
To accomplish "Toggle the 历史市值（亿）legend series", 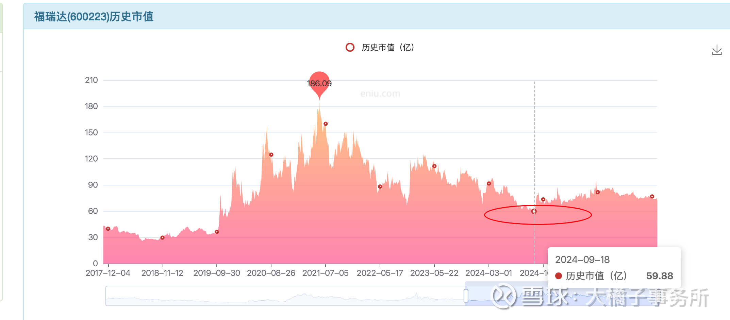I will [380, 47].
